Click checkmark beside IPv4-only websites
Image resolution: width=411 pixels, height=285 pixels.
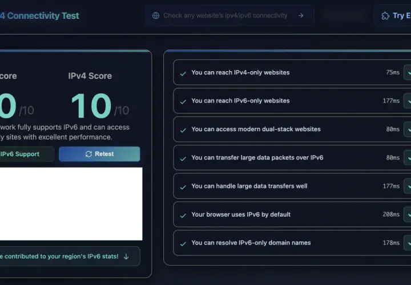click(183, 74)
